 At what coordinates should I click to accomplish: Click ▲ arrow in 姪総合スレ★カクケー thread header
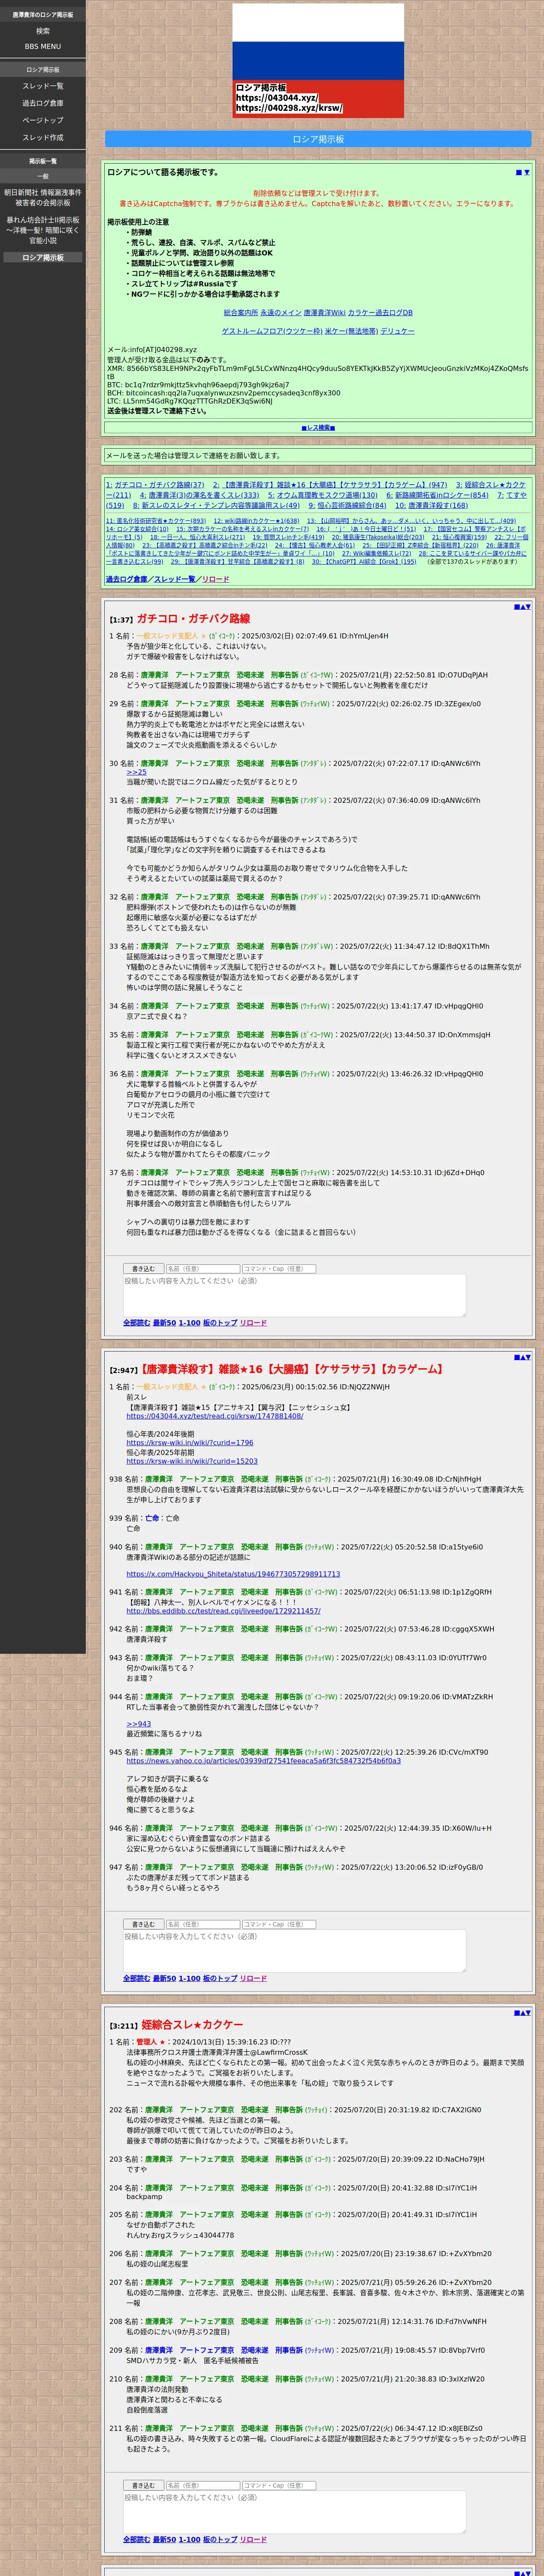522,2012
